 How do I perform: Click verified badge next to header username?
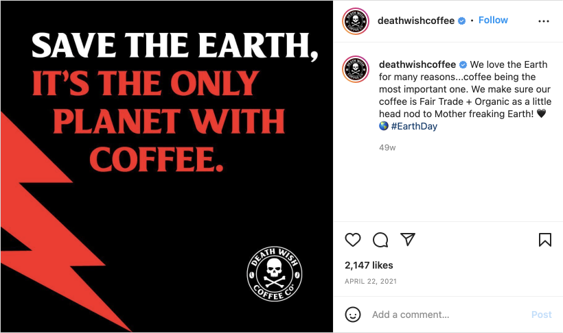click(x=462, y=21)
